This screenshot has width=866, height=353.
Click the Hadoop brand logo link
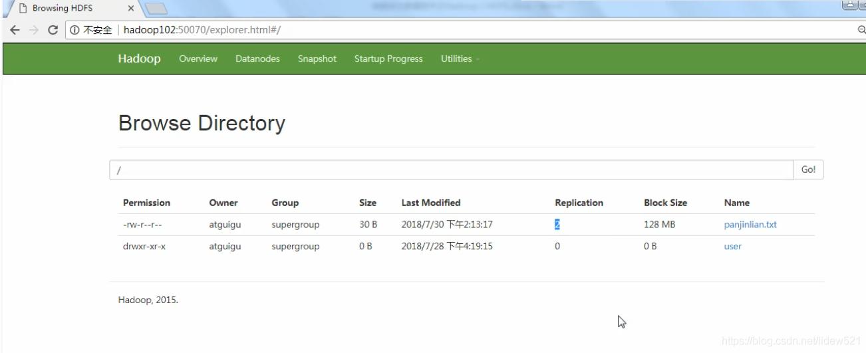click(x=139, y=59)
